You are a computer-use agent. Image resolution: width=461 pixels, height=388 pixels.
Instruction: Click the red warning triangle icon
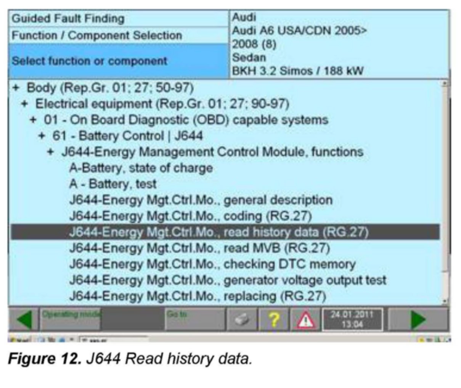[x=305, y=319]
